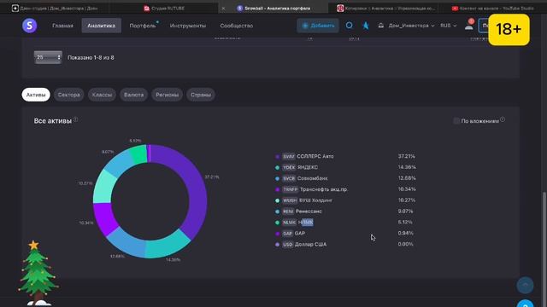
Task: Open the СОЛЛЕРС Авто asset link
Action: 315,157
